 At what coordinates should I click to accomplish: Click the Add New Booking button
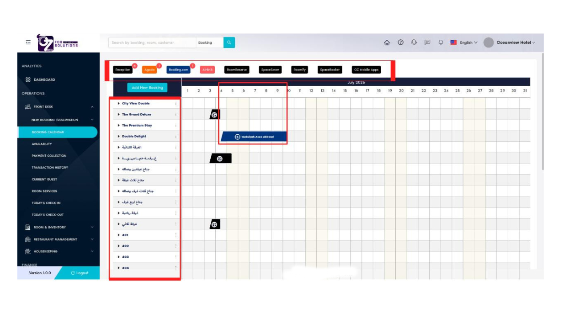tap(147, 87)
